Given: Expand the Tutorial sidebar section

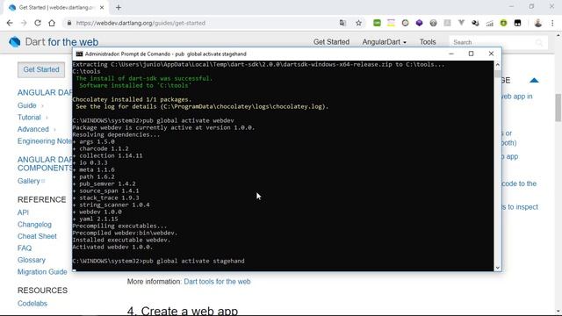Looking at the screenshot, I should pyautogui.click(x=47, y=118).
